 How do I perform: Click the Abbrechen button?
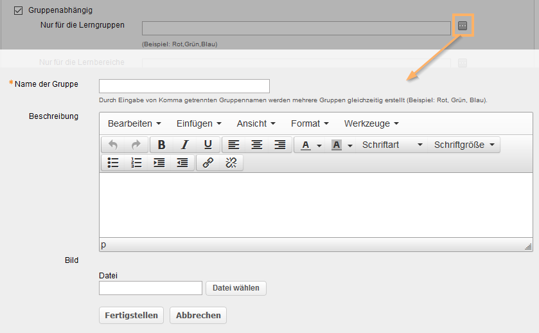tap(198, 315)
